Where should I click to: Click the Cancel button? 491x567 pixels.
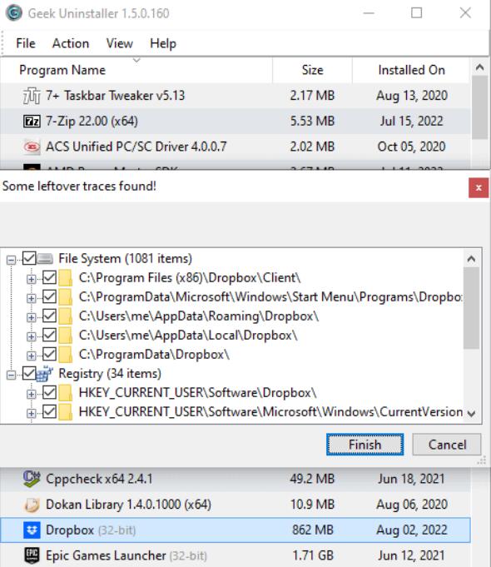[x=447, y=445]
